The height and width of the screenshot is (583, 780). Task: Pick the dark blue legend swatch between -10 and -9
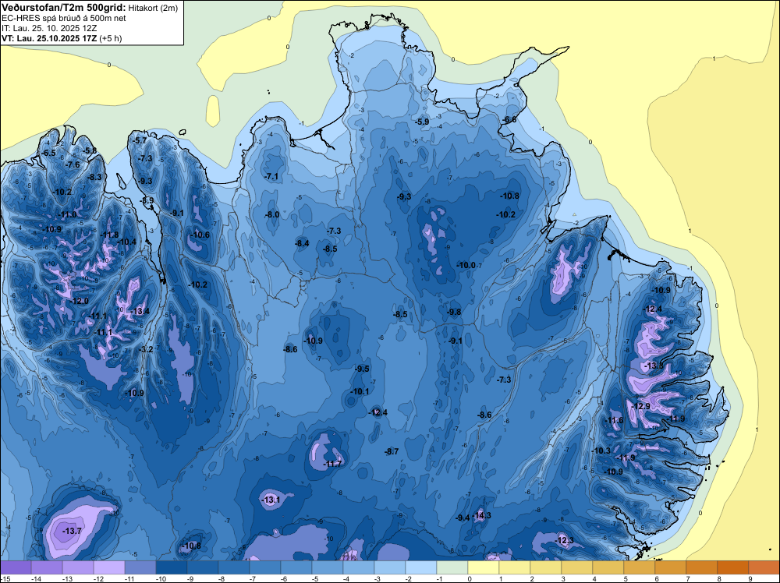[172, 567]
